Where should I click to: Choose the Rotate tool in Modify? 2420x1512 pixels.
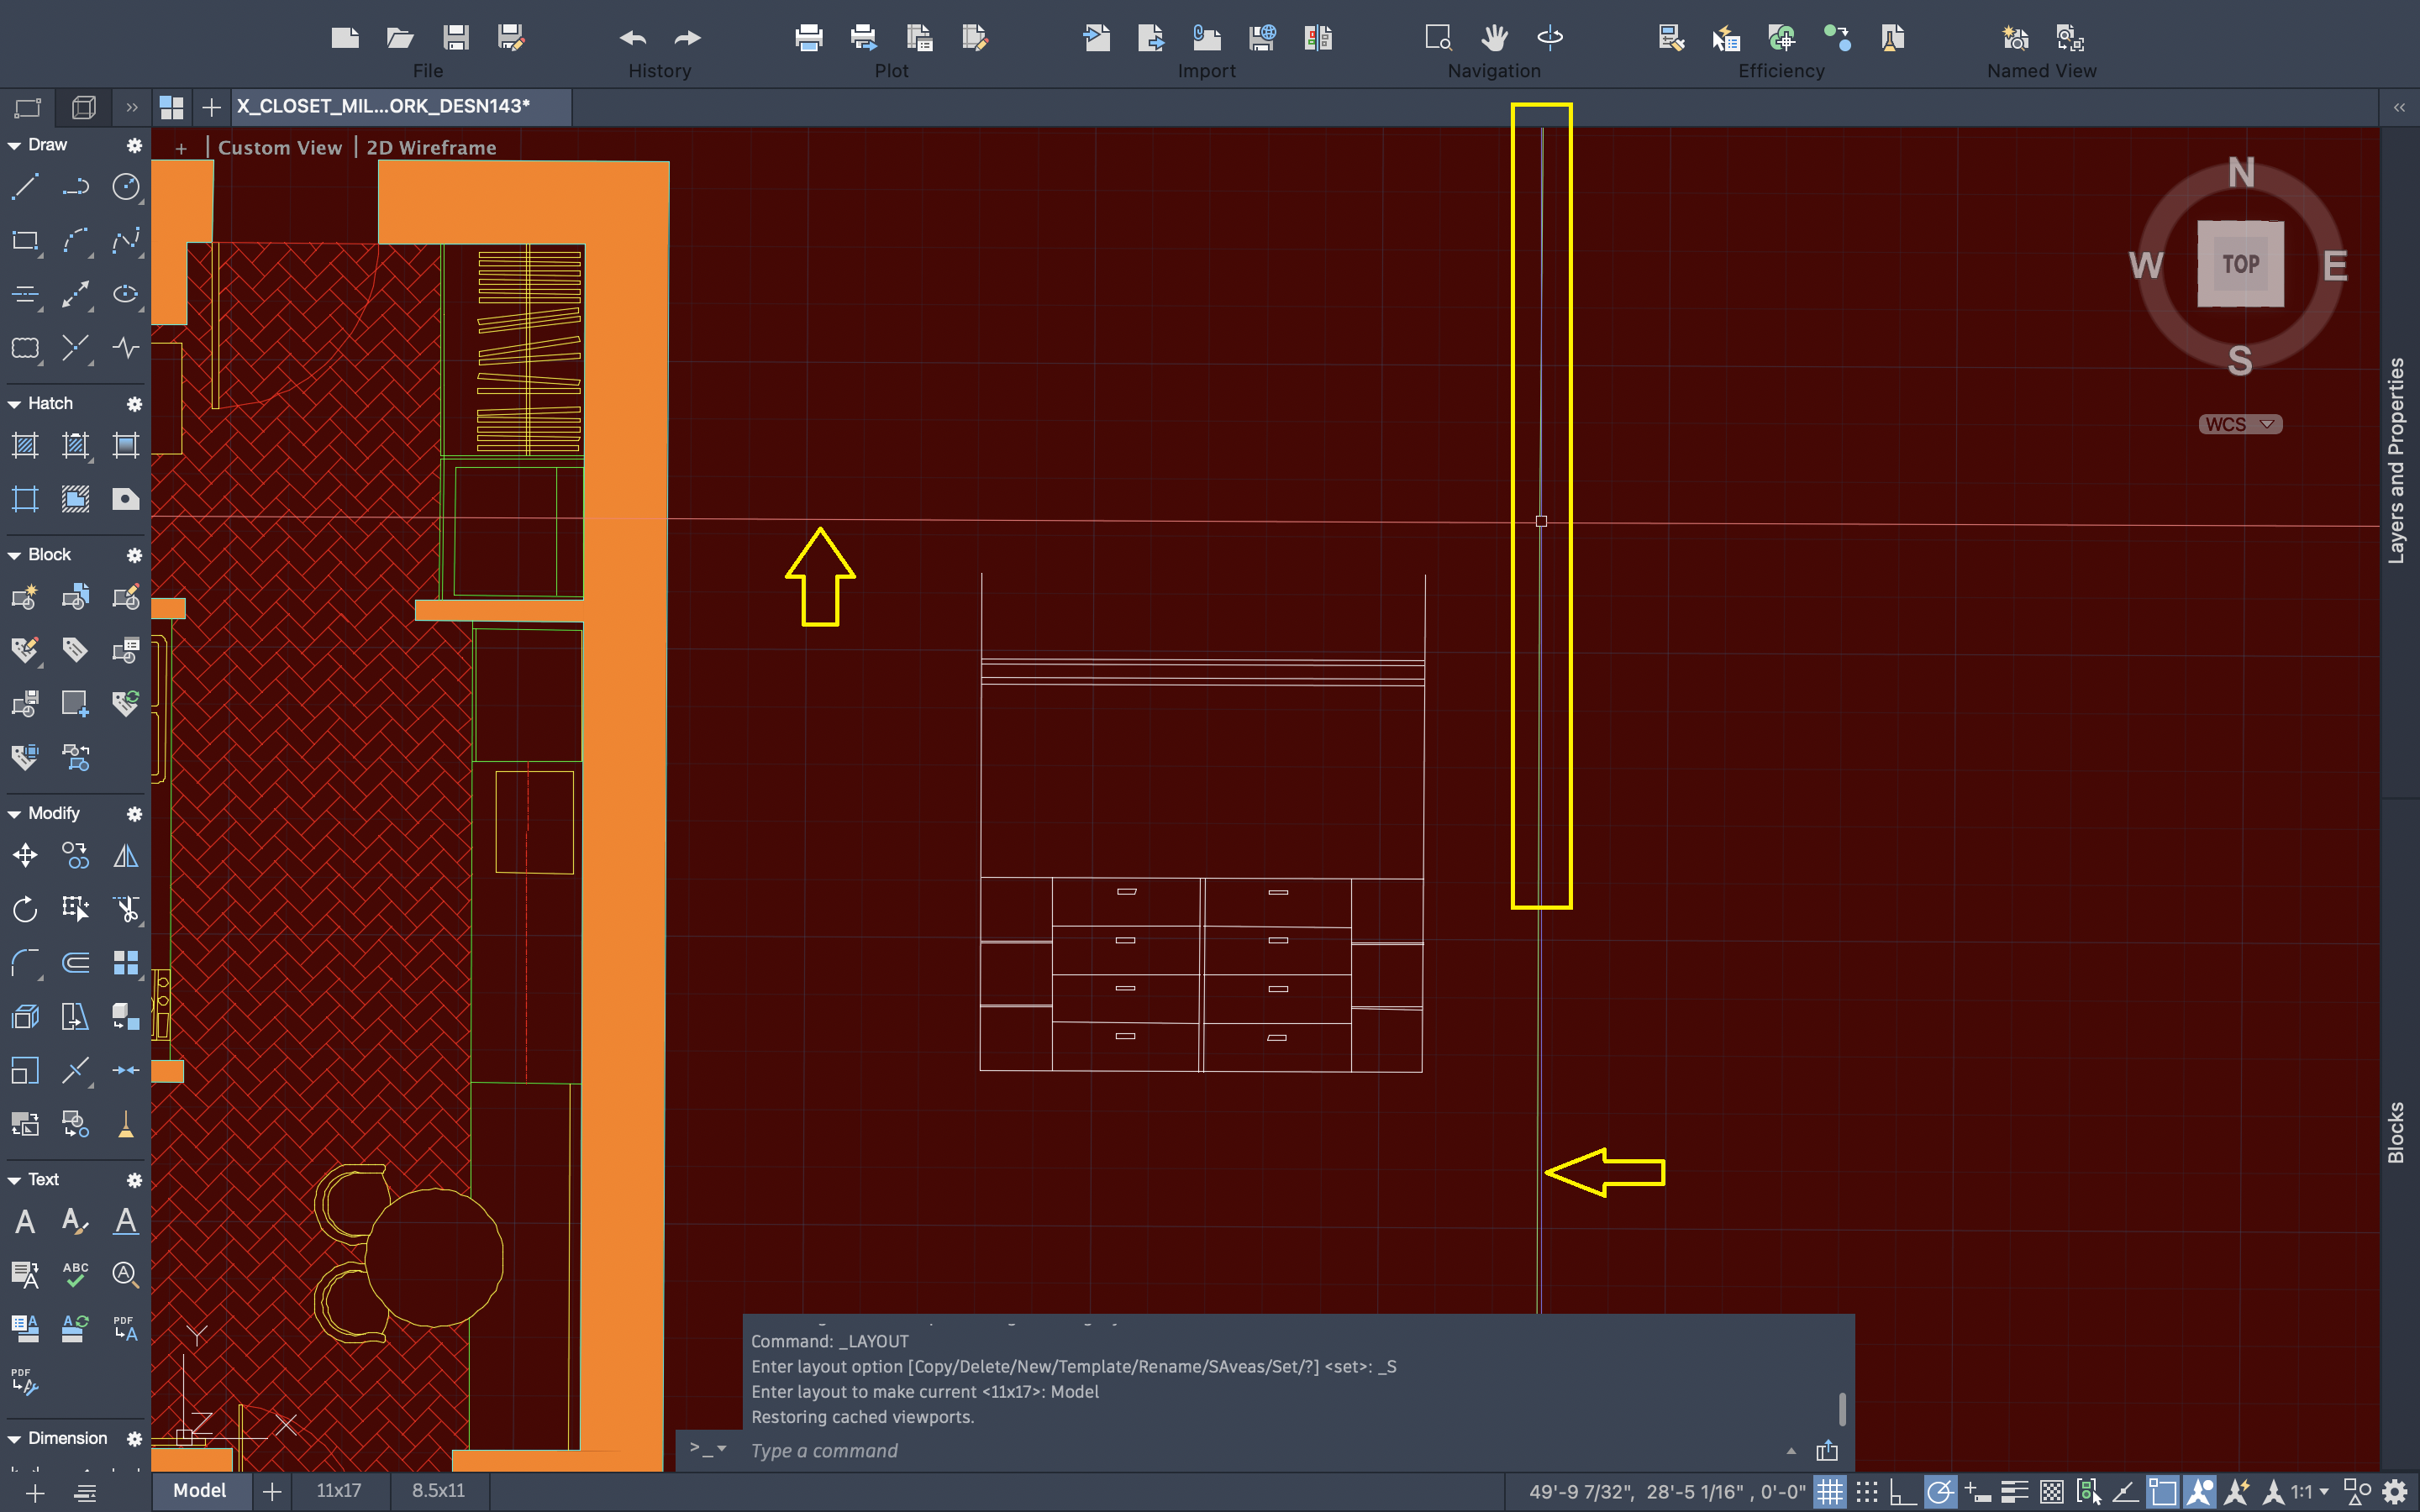(x=25, y=909)
